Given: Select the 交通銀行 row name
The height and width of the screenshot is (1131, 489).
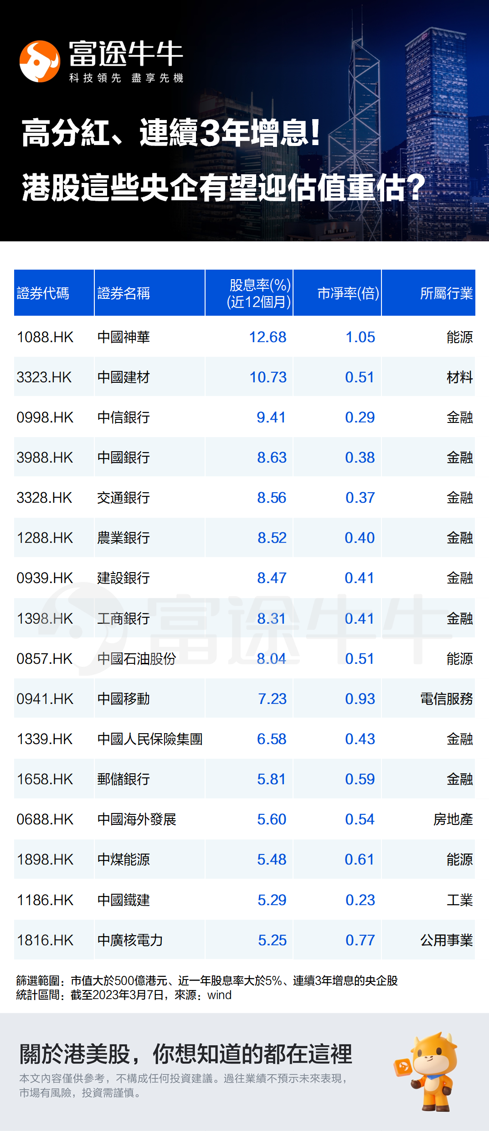Looking at the screenshot, I should 124,498.
